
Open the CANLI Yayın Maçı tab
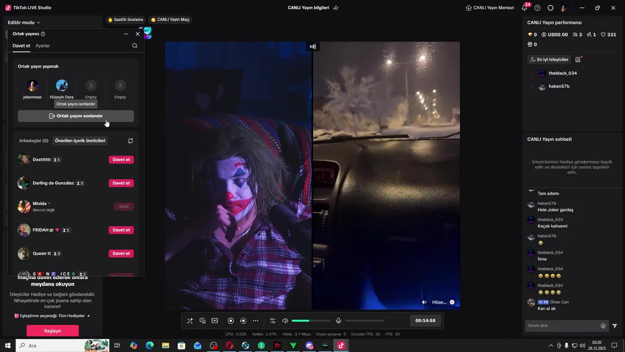pos(170,20)
